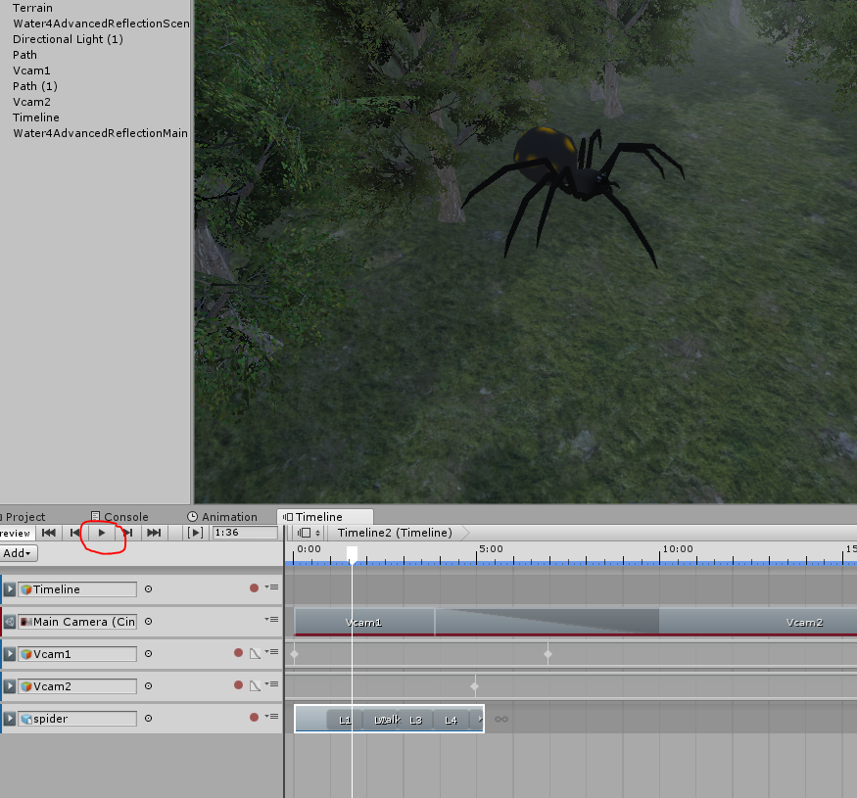Click the L1 loop marker on spider clip
The height and width of the screenshot is (798, 857).
pyautogui.click(x=345, y=721)
